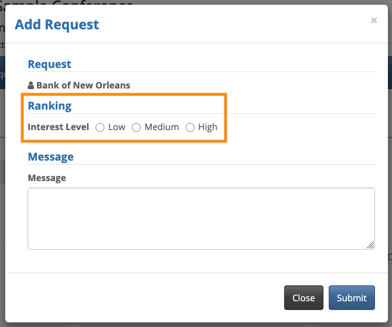This screenshot has width=392, height=327.
Task: Click the Ranking section heading
Action: coord(50,106)
